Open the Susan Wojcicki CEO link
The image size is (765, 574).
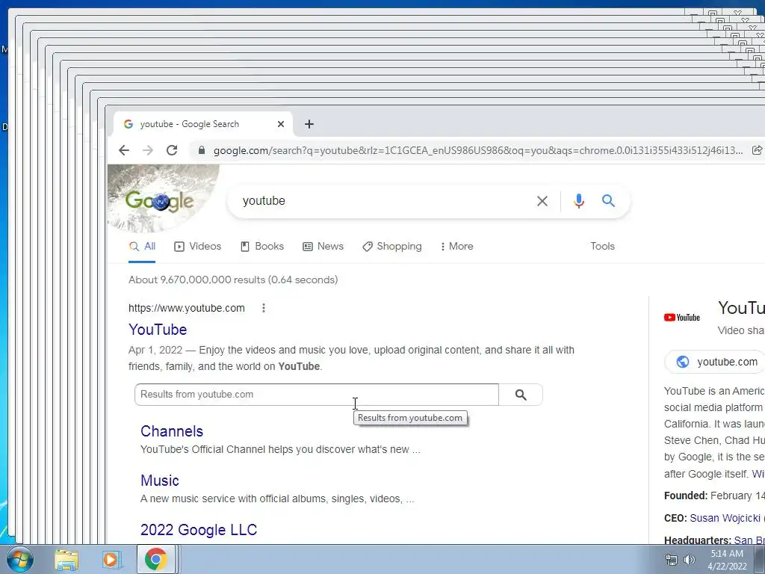click(725, 518)
